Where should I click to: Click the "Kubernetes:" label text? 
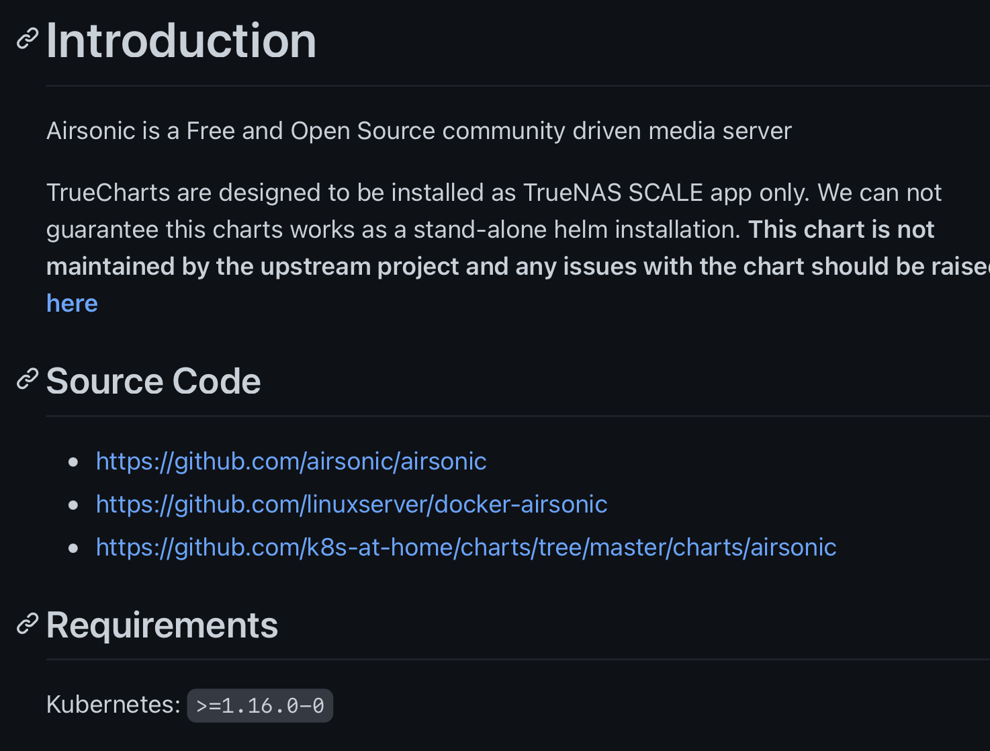click(113, 705)
